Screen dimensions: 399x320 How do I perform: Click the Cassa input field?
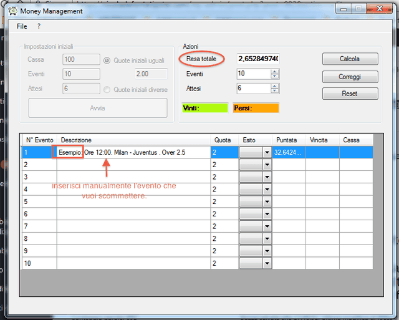click(81, 59)
